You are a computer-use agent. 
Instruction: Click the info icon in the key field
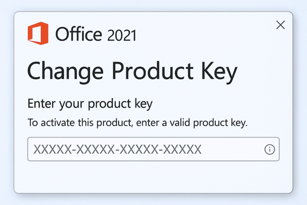click(x=269, y=149)
